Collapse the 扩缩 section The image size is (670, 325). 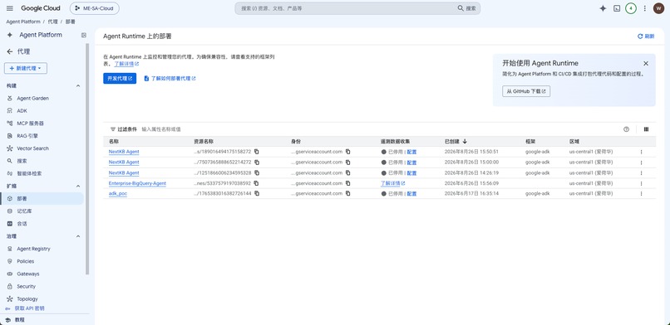pyautogui.click(x=78, y=187)
